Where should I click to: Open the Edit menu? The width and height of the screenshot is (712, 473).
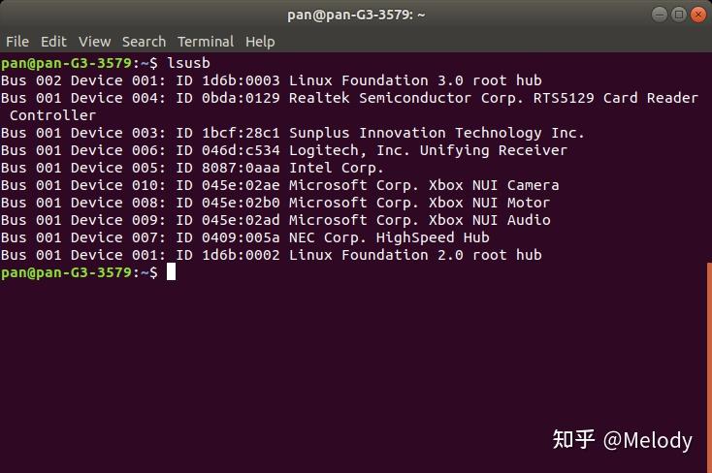coord(53,42)
